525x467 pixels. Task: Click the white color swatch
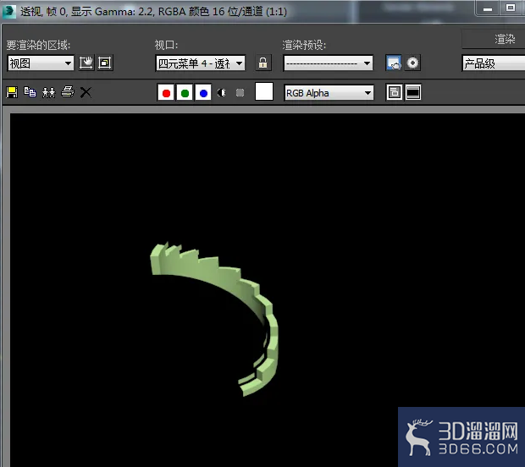pos(264,91)
